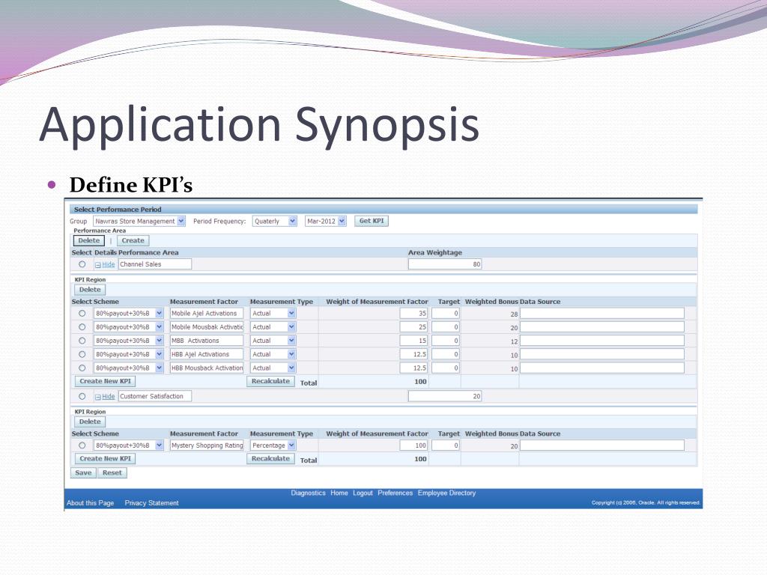Select radio for MBB Activations row
The image size is (767, 575).
tap(82, 341)
